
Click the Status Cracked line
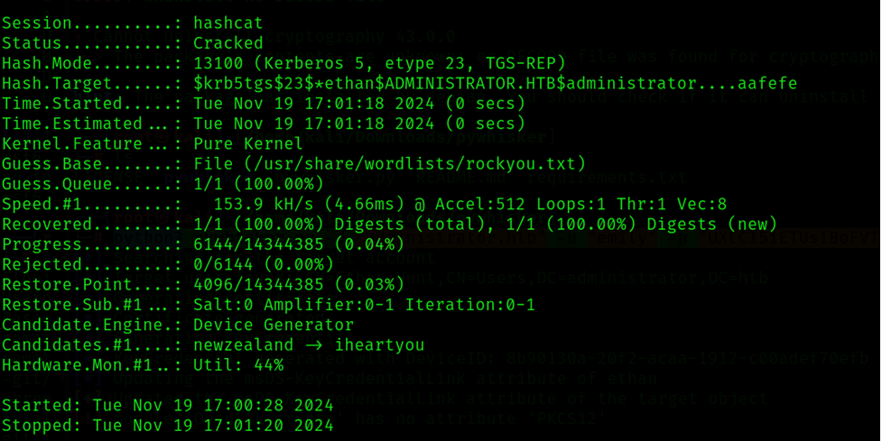[133, 43]
